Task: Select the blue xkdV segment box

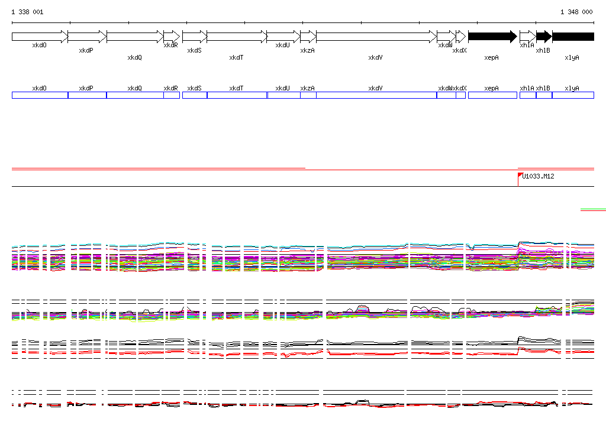Action: pos(376,95)
